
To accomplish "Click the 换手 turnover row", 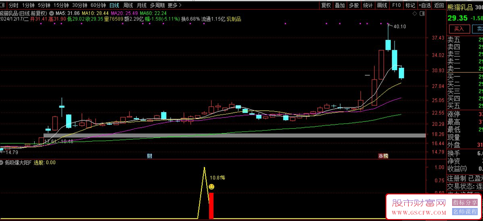I will coord(465,153).
